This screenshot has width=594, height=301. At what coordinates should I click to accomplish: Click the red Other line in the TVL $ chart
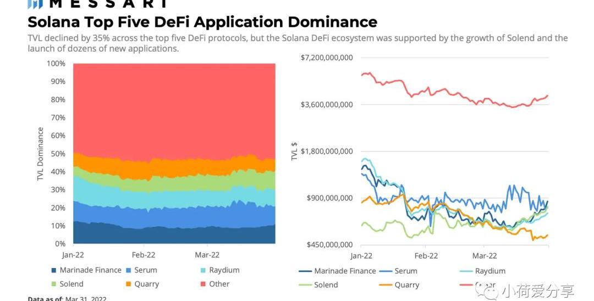455,93
